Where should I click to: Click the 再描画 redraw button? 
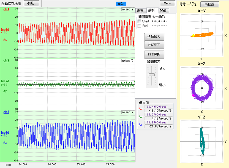tap(209, 4)
